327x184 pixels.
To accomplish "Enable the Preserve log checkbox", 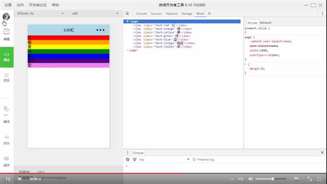I will tap(194, 160).
